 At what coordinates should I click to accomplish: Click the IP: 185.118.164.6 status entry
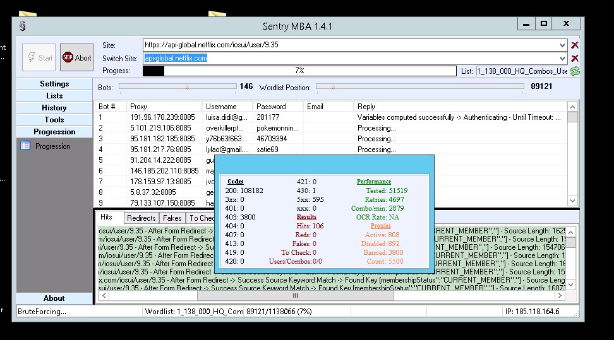[532, 312]
